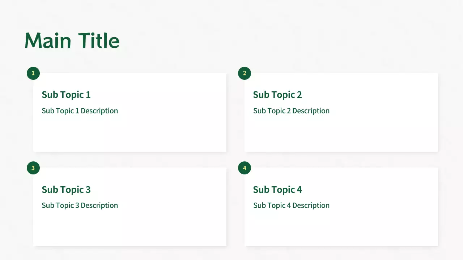The height and width of the screenshot is (260, 463).
Task: Click the gap between Sub Topic 1 and 2 cards
Action: [235, 112]
